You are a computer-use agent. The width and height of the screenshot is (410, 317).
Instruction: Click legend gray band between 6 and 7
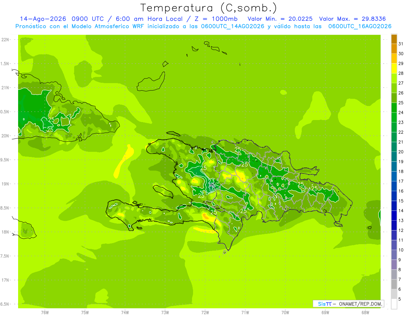click(x=394, y=285)
